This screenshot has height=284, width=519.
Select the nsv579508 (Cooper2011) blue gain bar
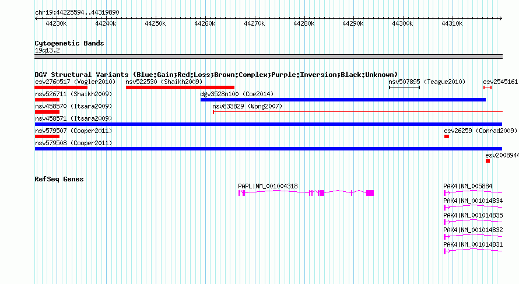click(x=268, y=149)
